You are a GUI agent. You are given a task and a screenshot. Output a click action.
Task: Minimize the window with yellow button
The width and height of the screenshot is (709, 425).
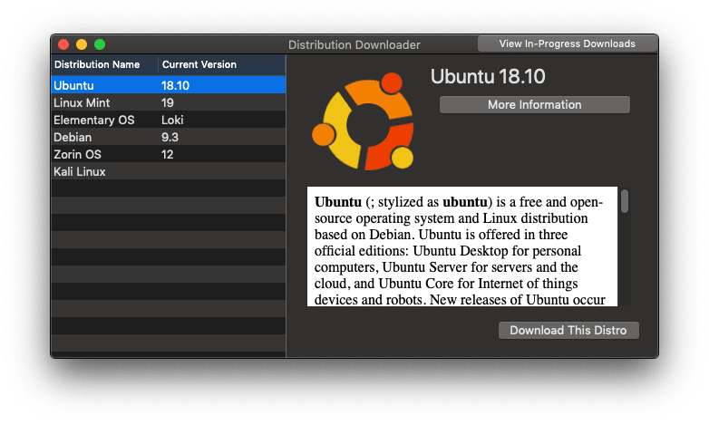[82, 44]
